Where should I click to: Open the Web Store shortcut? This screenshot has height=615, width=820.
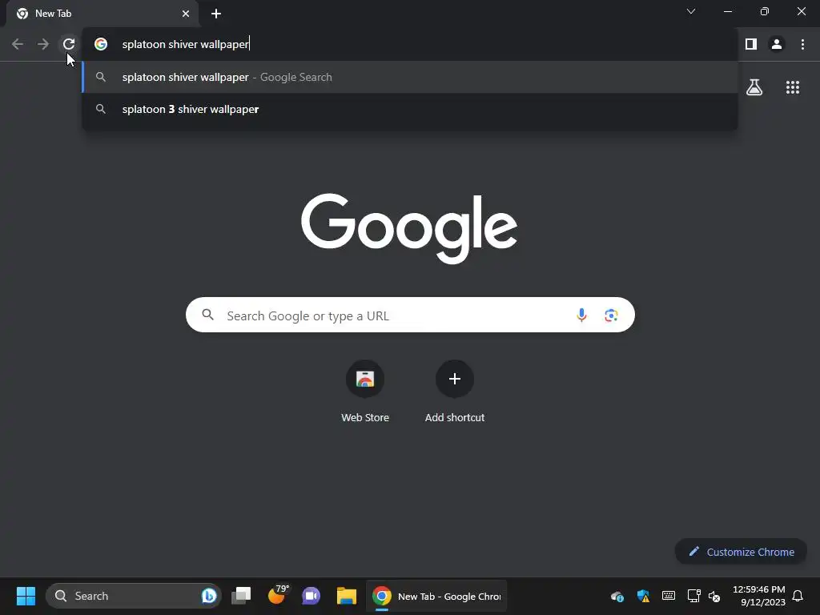[365, 392]
